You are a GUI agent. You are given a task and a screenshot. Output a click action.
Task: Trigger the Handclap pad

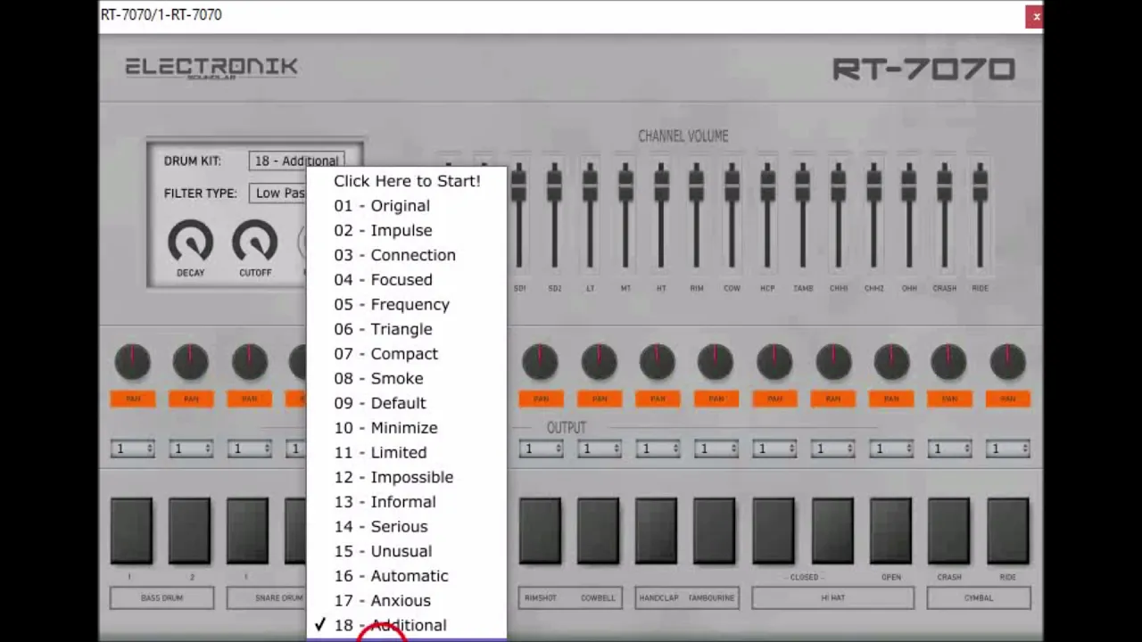tap(657, 531)
